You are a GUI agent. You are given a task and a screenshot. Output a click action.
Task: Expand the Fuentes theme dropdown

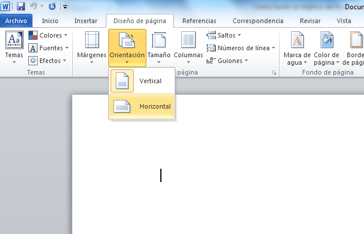coord(67,48)
